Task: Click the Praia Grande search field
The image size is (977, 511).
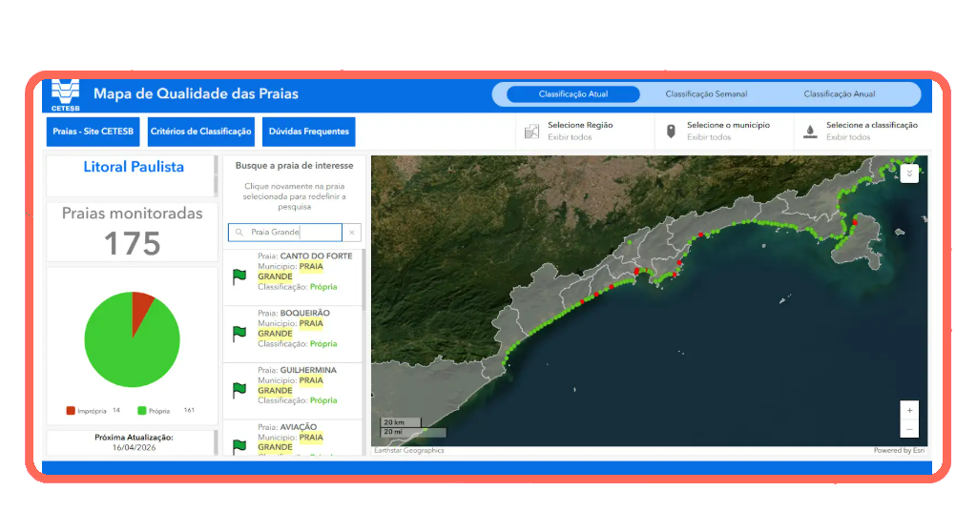Action: coord(284,233)
